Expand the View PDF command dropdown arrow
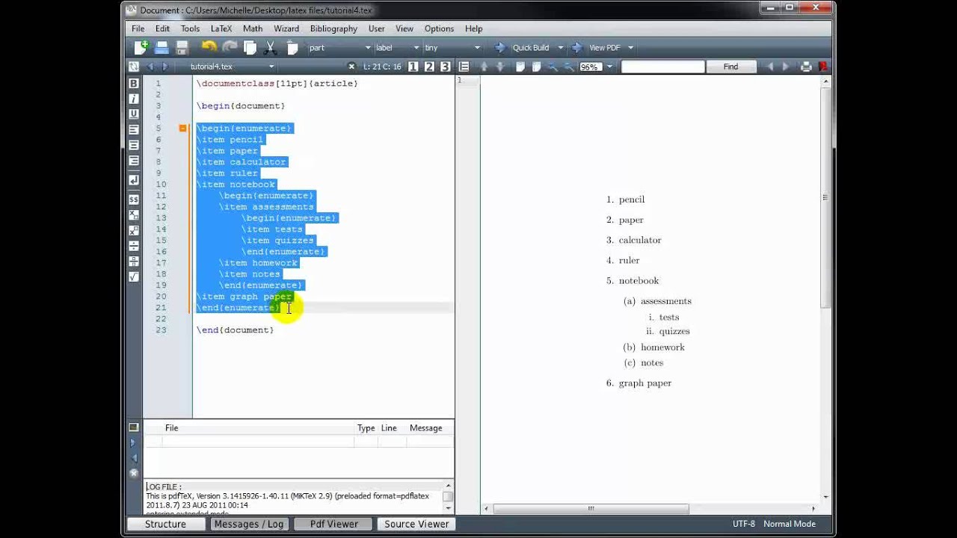 point(630,48)
